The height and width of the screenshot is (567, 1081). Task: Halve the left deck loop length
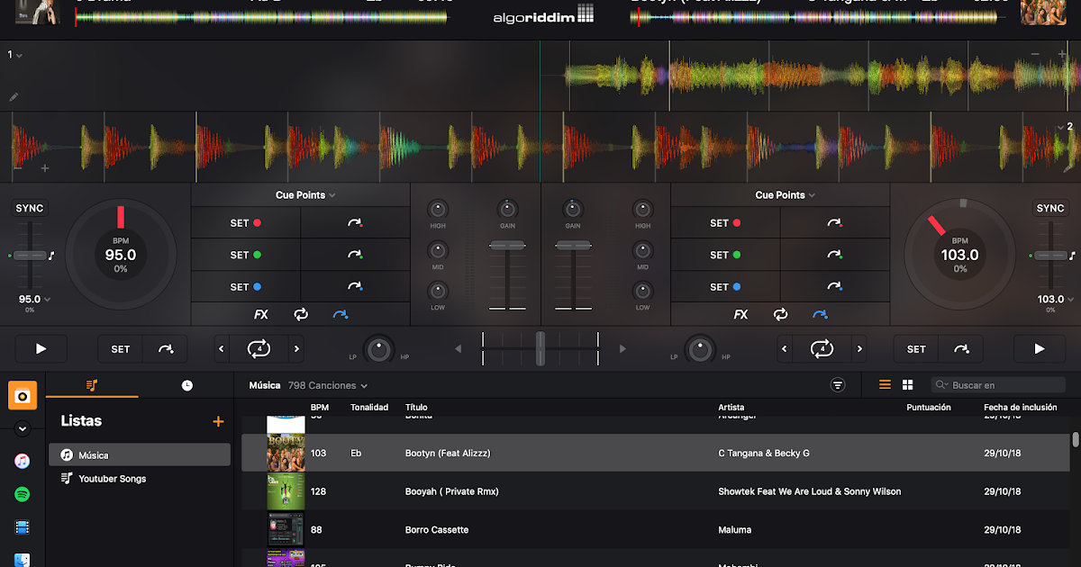coord(222,349)
